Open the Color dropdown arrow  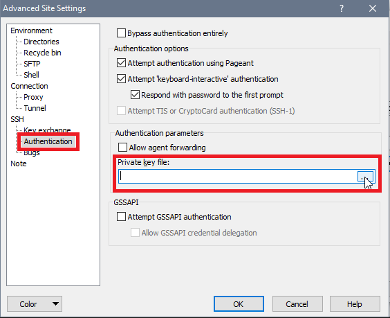tap(56, 303)
